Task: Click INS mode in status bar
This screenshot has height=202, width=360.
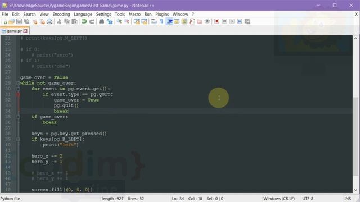Action: [x=348, y=199]
